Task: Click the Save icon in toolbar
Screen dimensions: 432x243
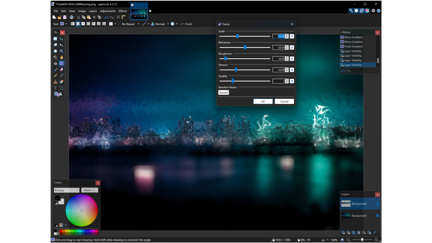Action: pyautogui.click(x=64, y=17)
